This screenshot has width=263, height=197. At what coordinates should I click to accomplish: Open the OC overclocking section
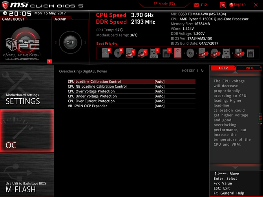tap(27, 131)
